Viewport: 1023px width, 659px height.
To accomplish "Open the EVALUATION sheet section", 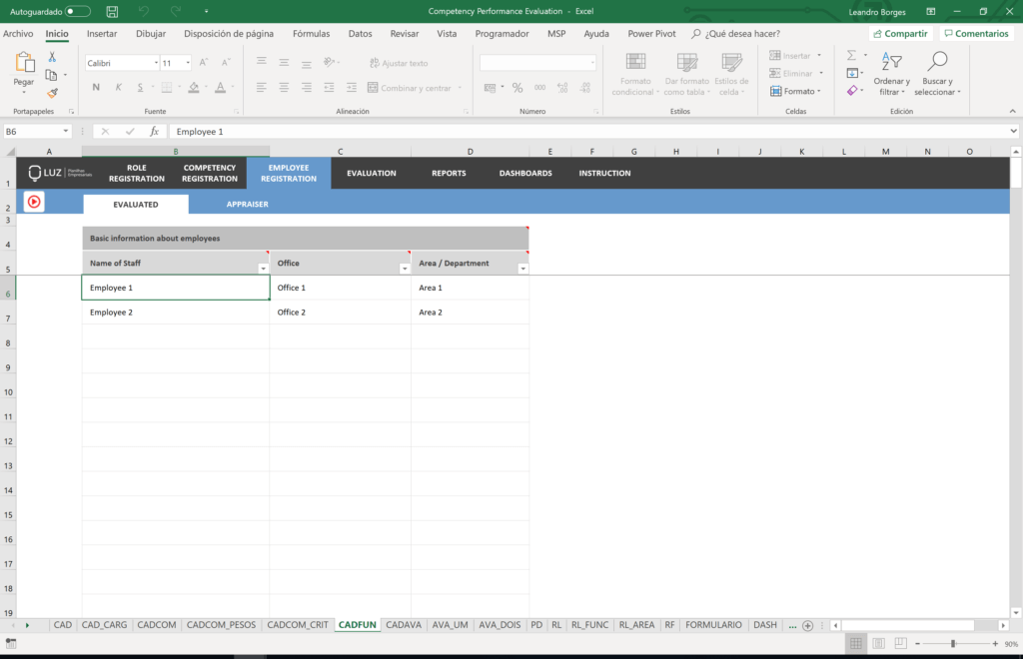I will click(371, 172).
